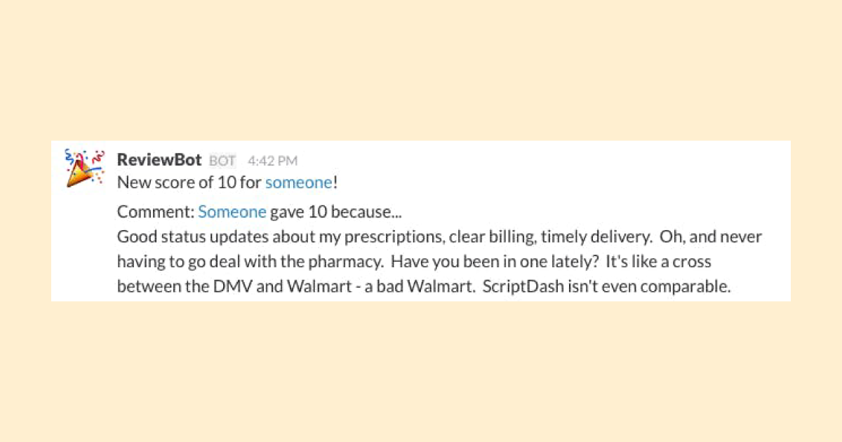
Task: Follow the lowercase "someone" link after score
Action: pyautogui.click(x=298, y=182)
